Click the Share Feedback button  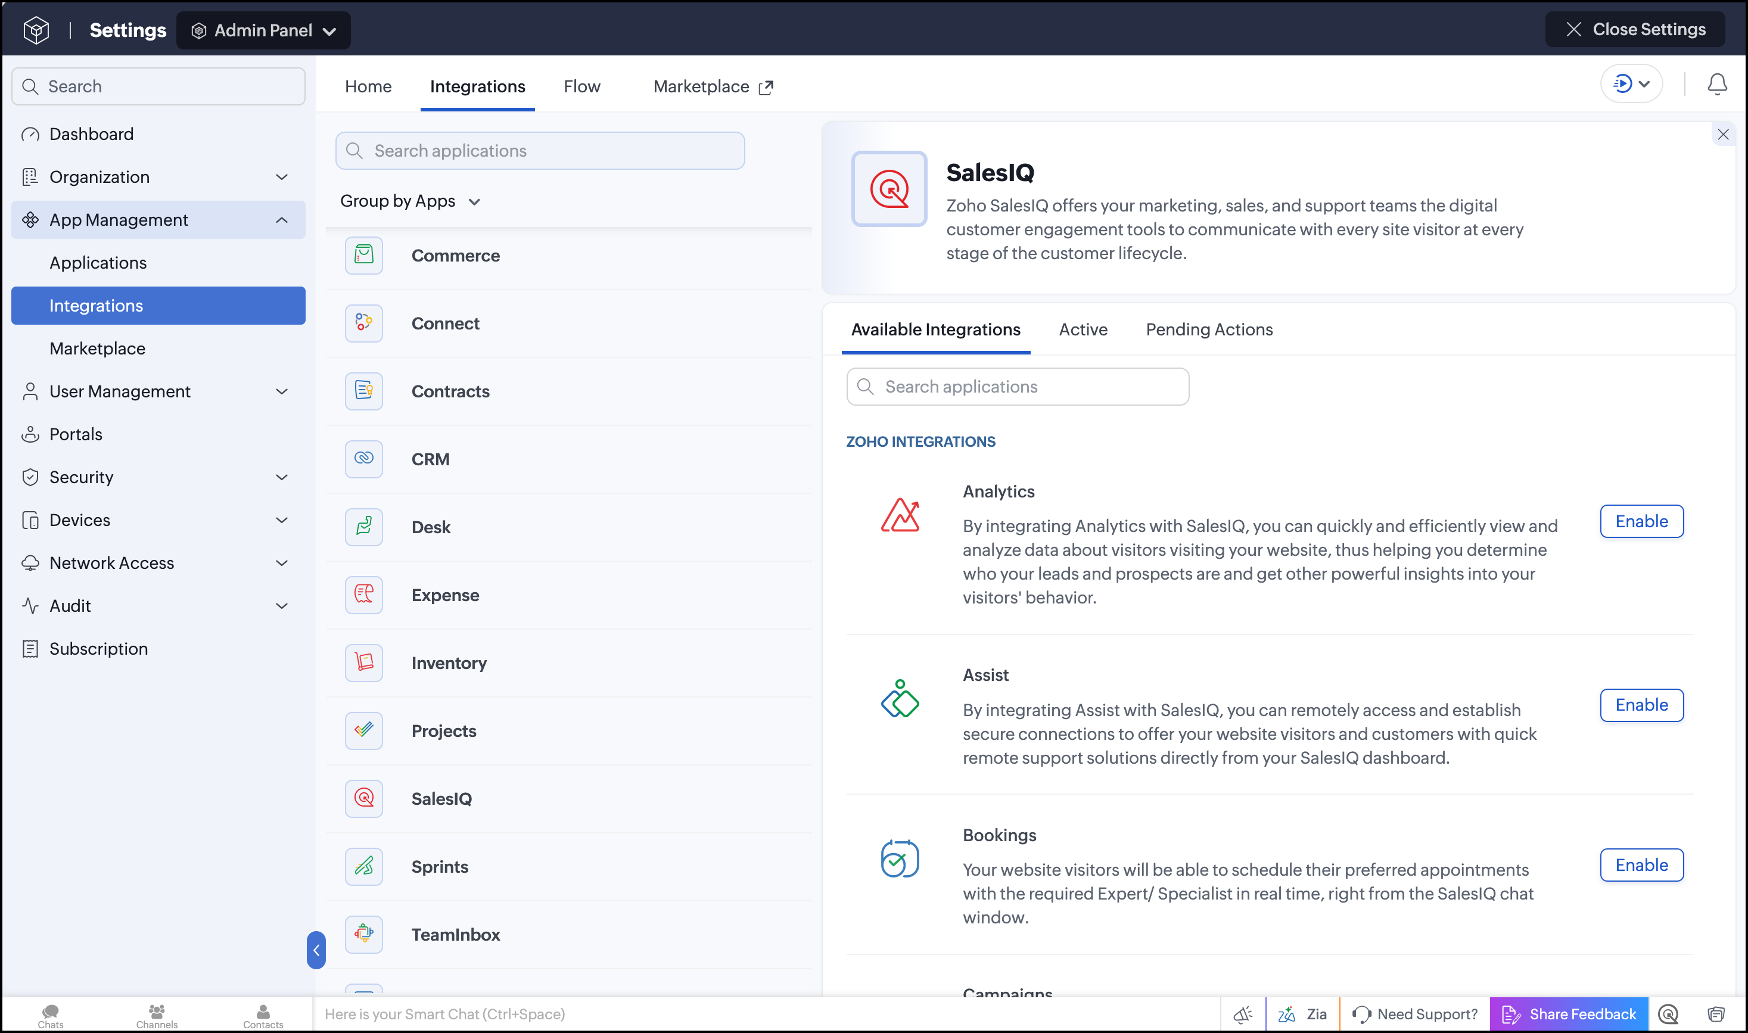point(1569,1014)
